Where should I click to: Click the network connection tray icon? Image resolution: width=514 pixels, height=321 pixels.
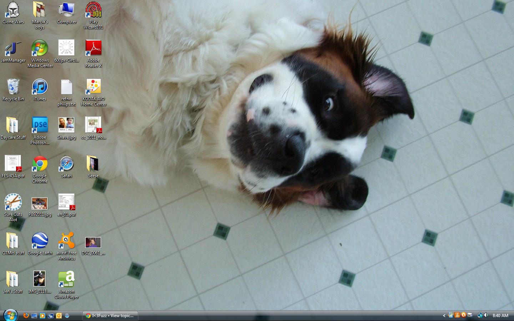click(x=480, y=315)
